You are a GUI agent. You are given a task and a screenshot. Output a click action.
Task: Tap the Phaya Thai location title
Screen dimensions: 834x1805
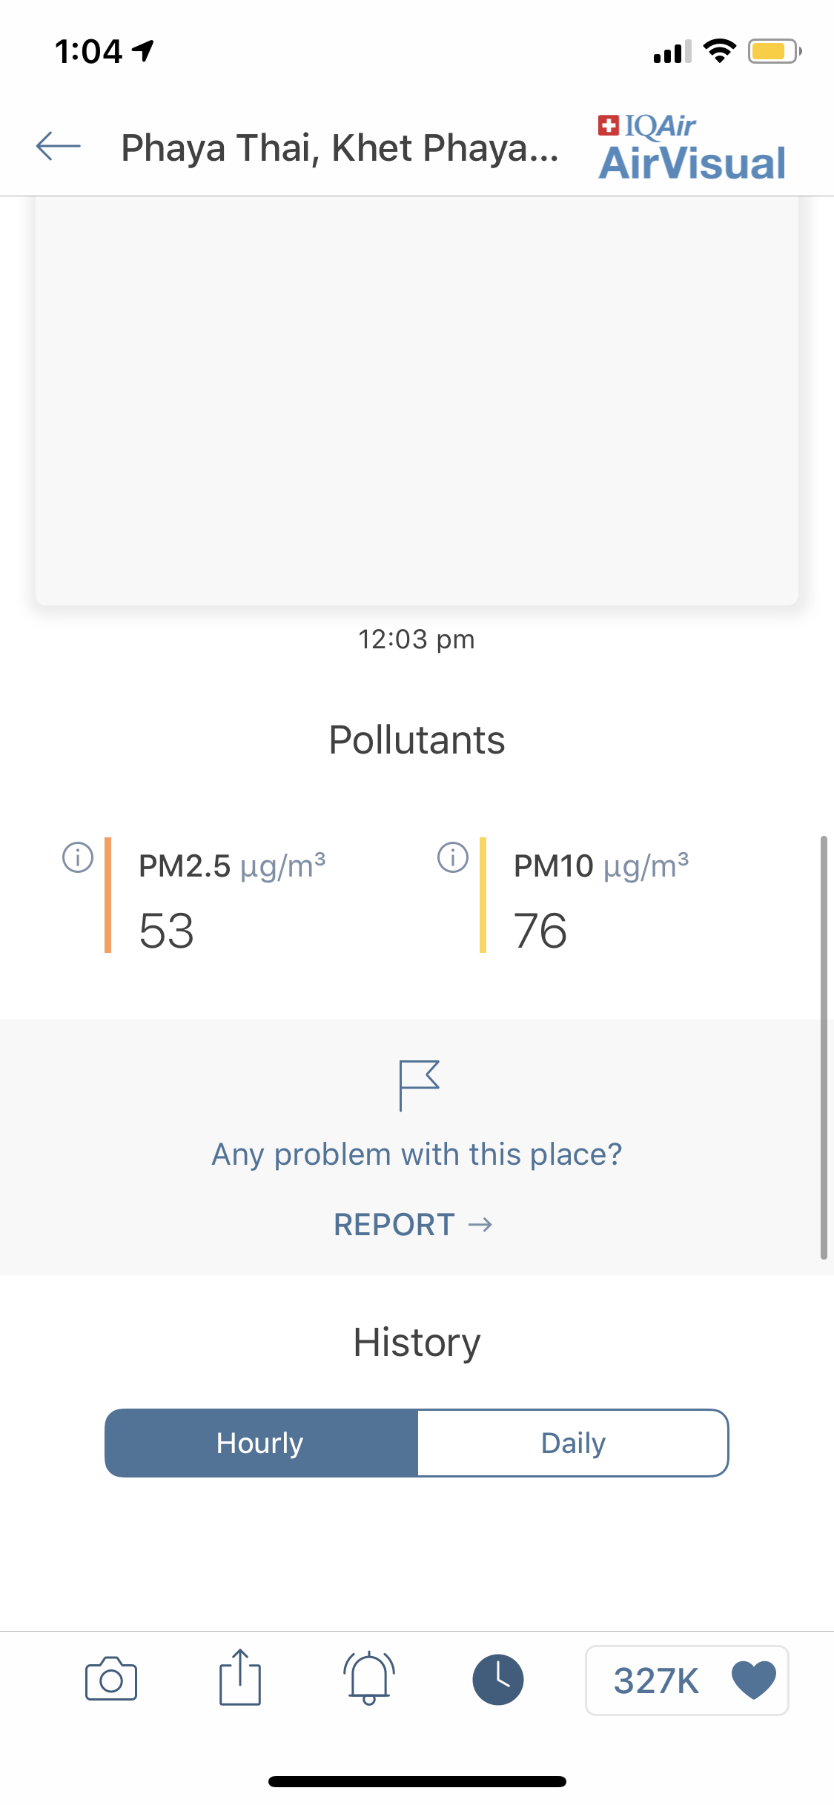(x=340, y=147)
